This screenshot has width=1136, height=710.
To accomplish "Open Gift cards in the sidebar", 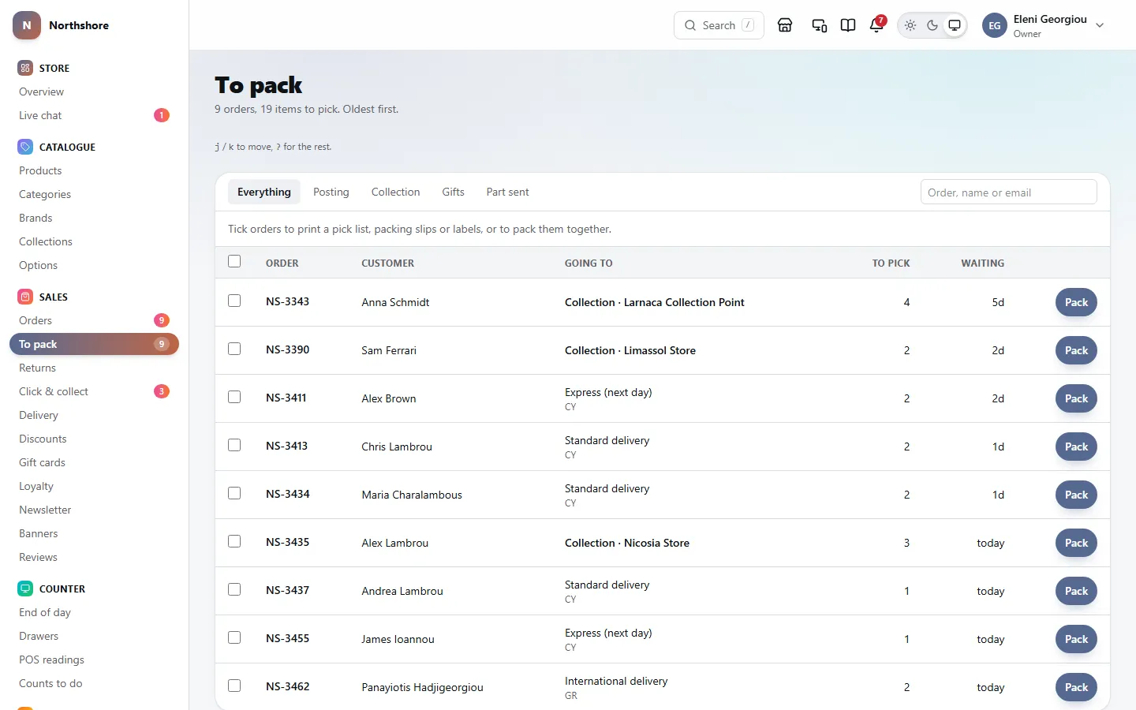I will (x=94, y=462).
